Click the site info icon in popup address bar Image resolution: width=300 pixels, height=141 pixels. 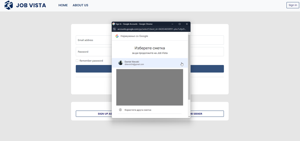(x=114, y=29)
